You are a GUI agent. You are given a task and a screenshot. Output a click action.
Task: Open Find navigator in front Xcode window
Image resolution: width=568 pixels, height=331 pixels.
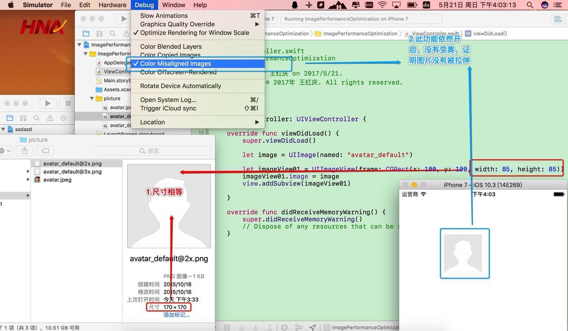pos(113,33)
